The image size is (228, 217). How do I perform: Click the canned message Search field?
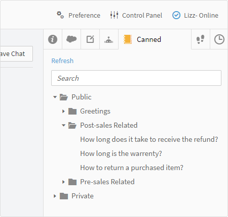pos(136,78)
